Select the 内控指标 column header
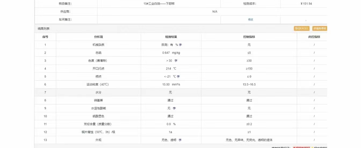The image size is (361, 148). point(314,37)
